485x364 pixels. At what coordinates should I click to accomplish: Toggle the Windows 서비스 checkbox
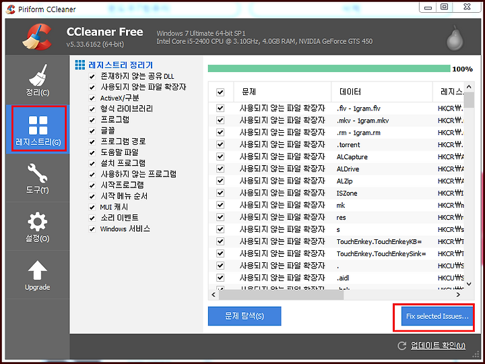tap(92, 229)
